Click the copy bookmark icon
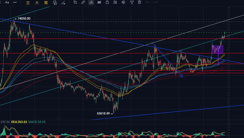 pyautogui.click(x=75, y=2)
